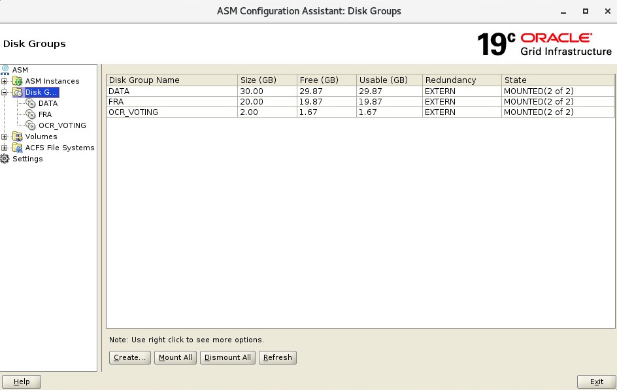Click the Refresh button
617x390 pixels.
coord(277,357)
